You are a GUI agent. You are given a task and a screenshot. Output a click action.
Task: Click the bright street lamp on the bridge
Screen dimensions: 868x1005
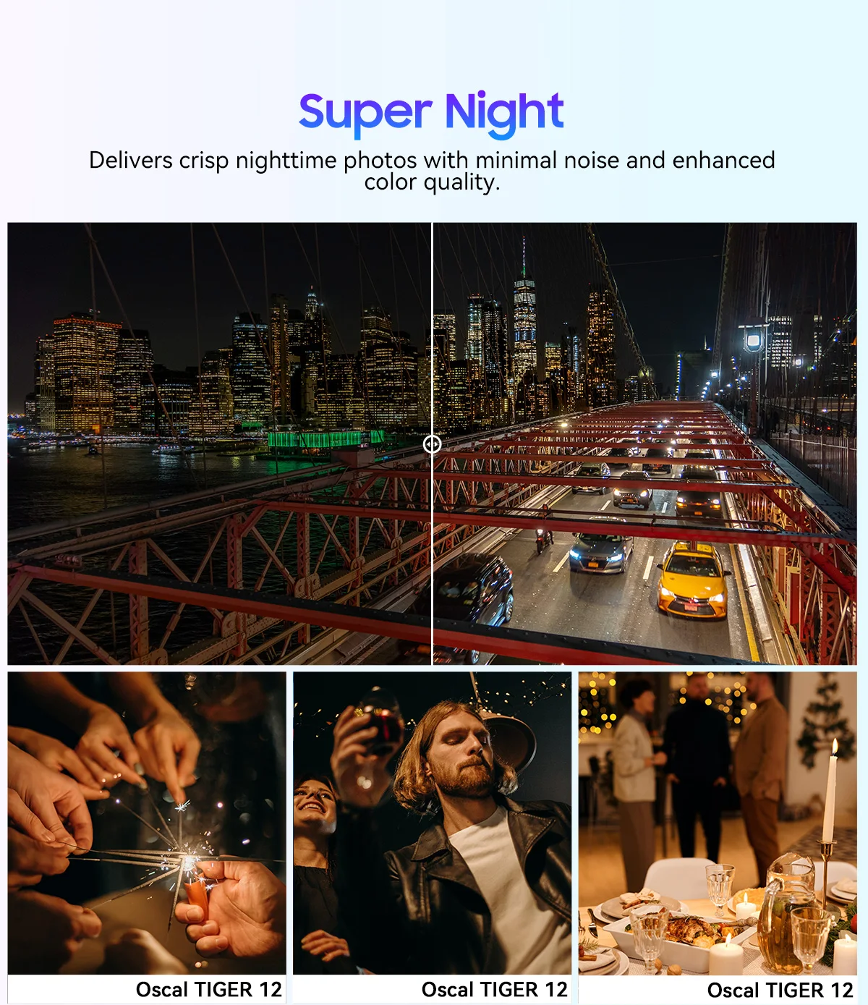pos(753,339)
